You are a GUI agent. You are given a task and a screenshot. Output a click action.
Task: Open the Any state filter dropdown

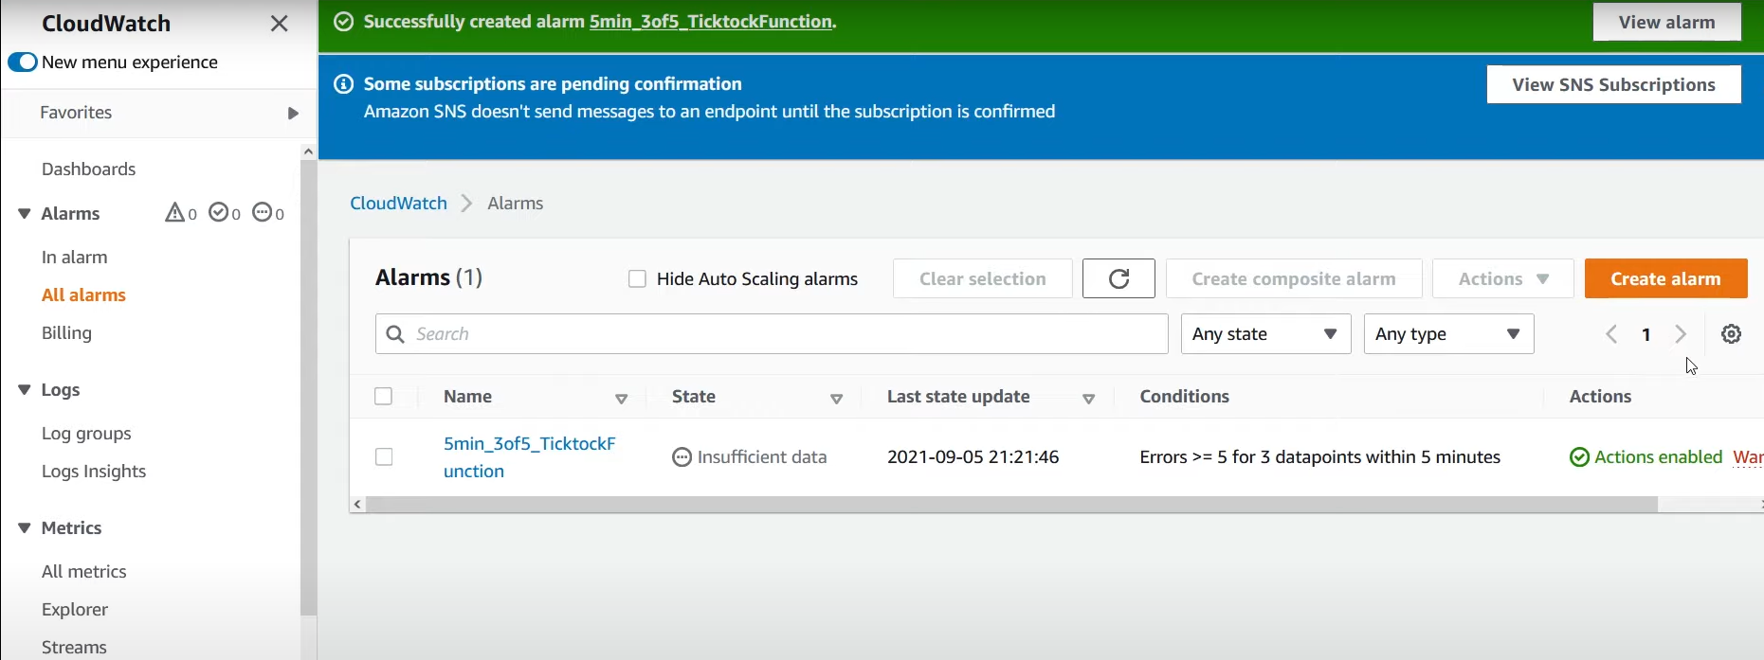(x=1265, y=334)
